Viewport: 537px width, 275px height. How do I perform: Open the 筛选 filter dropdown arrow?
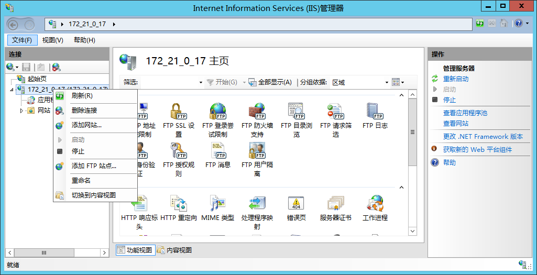tap(201, 83)
